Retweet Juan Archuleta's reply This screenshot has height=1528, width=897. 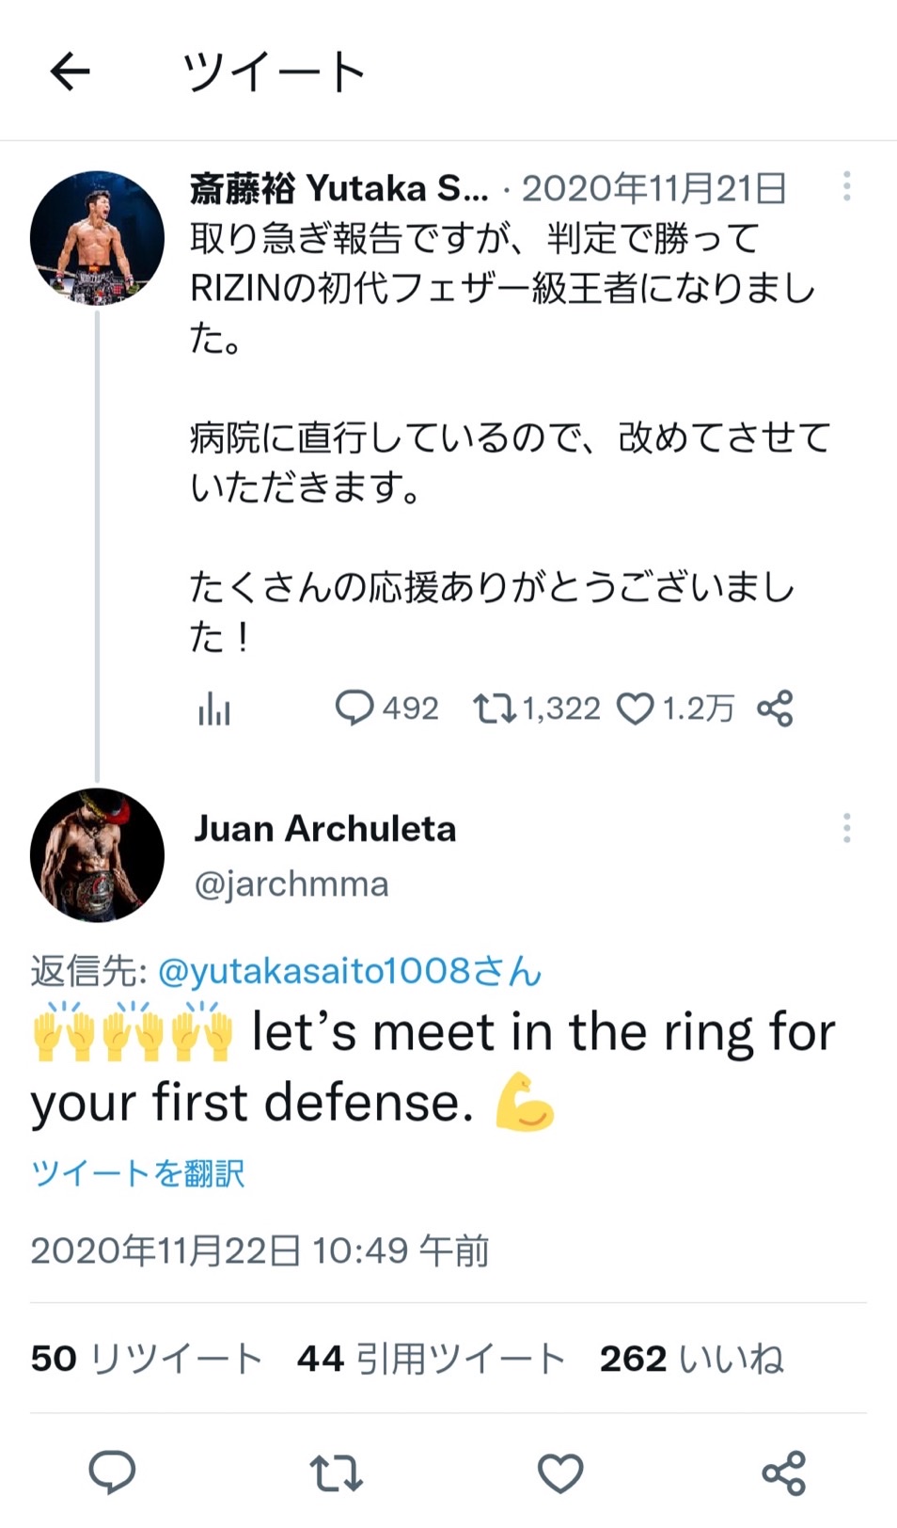click(336, 1472)
